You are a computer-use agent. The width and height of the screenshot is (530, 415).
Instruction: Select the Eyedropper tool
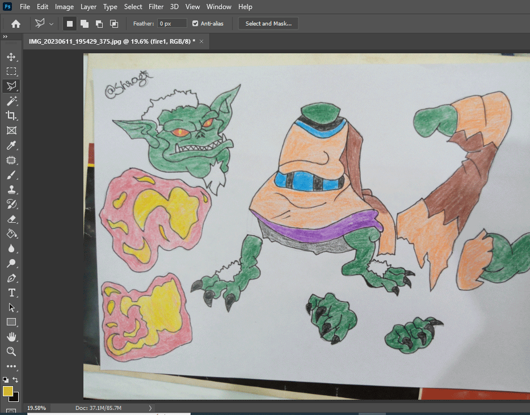(x=11, y=145)
